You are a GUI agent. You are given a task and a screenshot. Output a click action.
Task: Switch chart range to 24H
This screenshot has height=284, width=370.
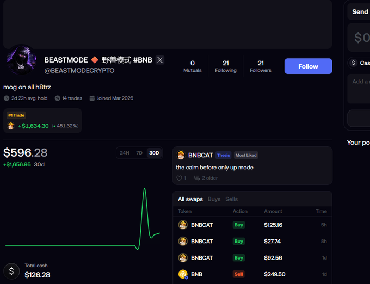pos(125,153)
